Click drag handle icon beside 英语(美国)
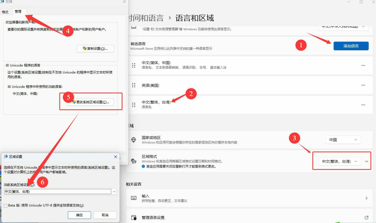This screenshot has height=223, width=376. [x=133, y=85]
